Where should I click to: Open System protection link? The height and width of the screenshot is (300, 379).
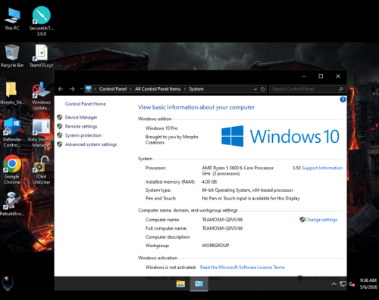click(83, 135)
